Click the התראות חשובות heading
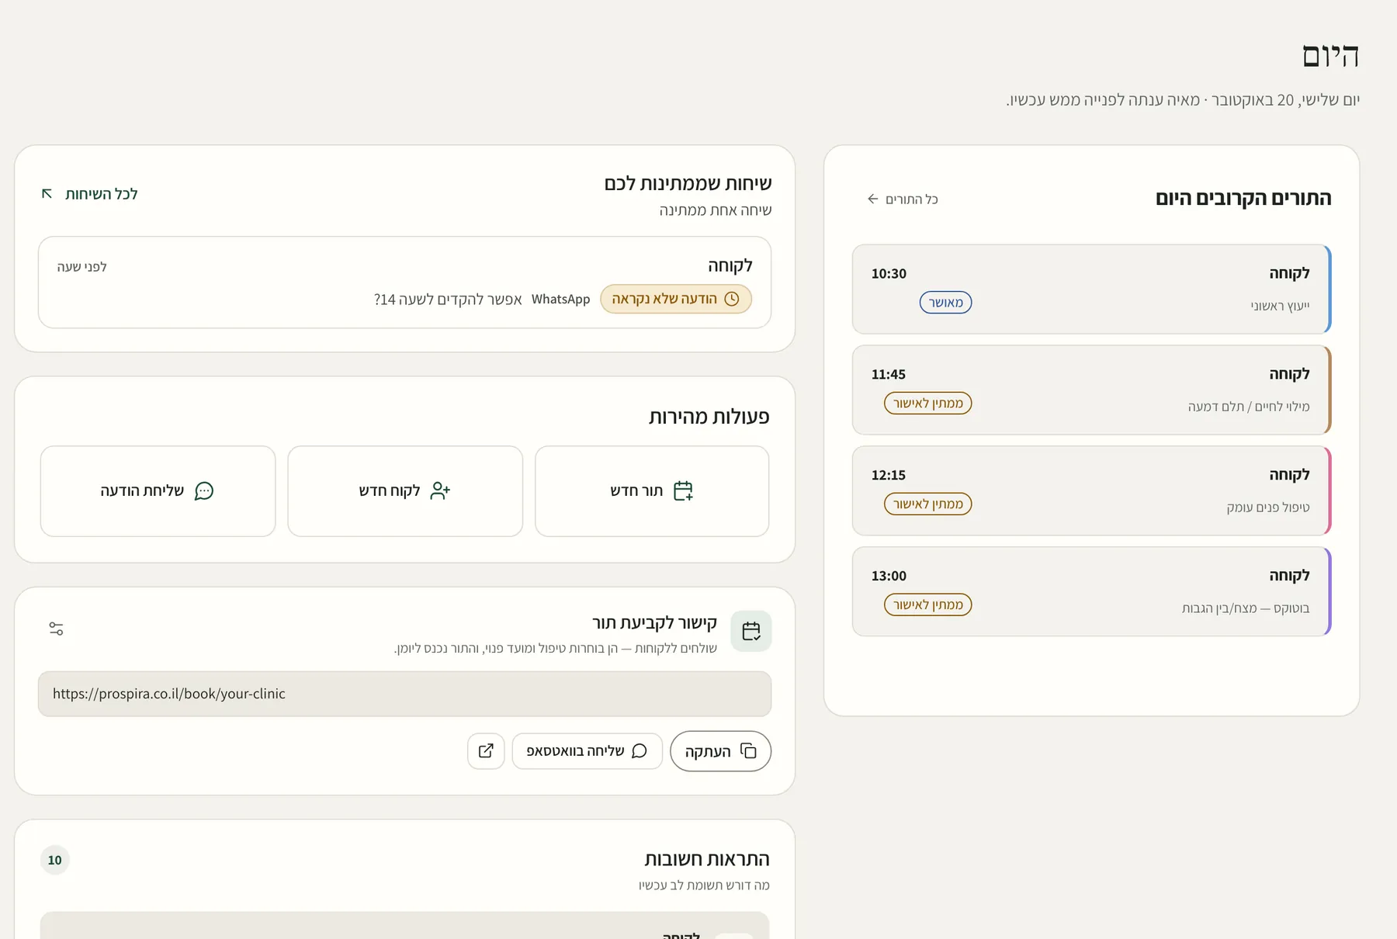This screenshot has width=1397, height=939. [x=707, y=859]
